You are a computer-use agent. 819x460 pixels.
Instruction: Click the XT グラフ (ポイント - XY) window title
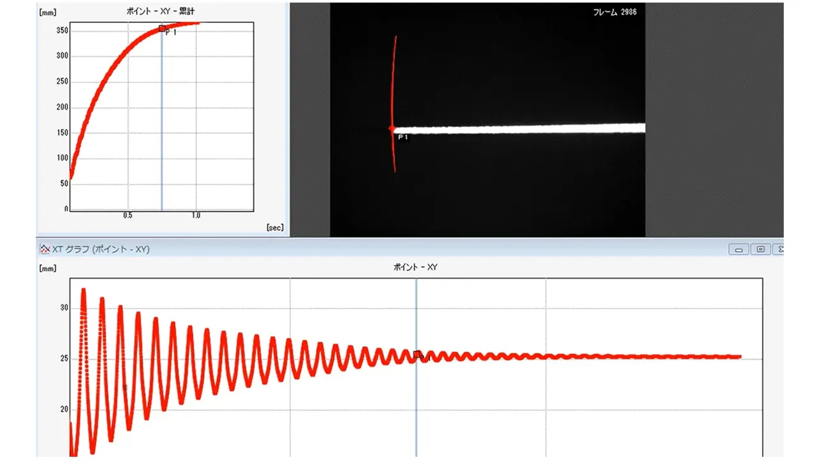point(100,249)
